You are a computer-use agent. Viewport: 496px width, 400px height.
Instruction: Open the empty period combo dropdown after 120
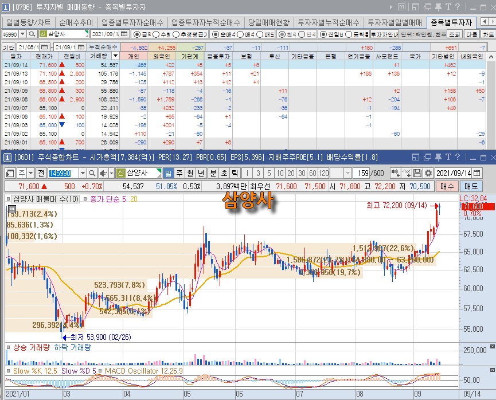(x=348, y=173)
